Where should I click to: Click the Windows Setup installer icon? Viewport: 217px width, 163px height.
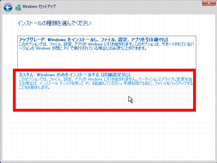pyautogui.click(x=18, y=8)
